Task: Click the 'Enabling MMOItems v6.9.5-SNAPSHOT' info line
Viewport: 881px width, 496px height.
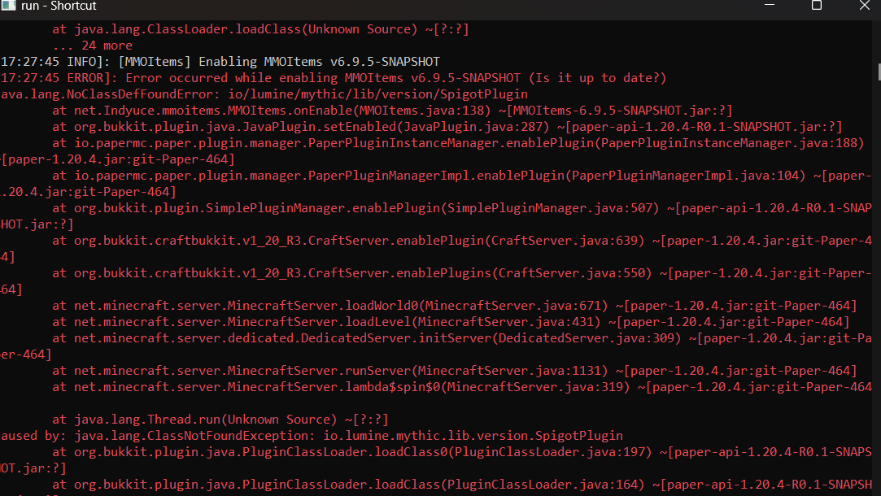Action: pyautogui.click(x=220, y=62)
